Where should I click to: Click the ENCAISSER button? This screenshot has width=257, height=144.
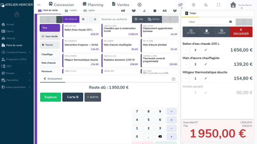coord(241,32)
